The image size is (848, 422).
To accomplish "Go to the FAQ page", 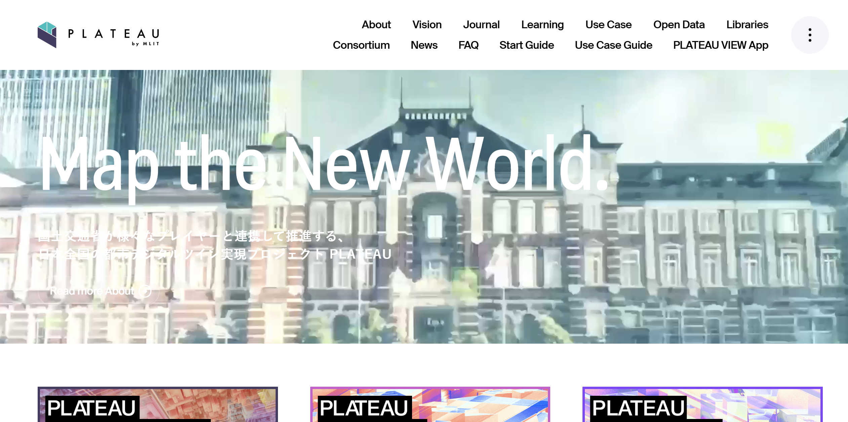I will [469, 45].
